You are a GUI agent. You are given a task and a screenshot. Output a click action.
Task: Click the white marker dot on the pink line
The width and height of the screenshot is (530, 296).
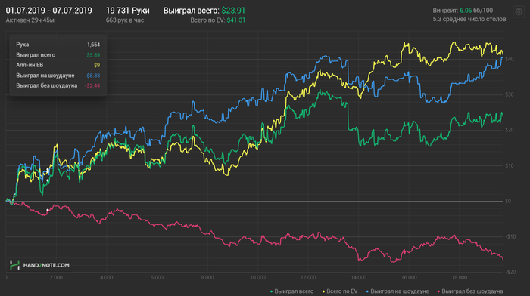point(48,210)
